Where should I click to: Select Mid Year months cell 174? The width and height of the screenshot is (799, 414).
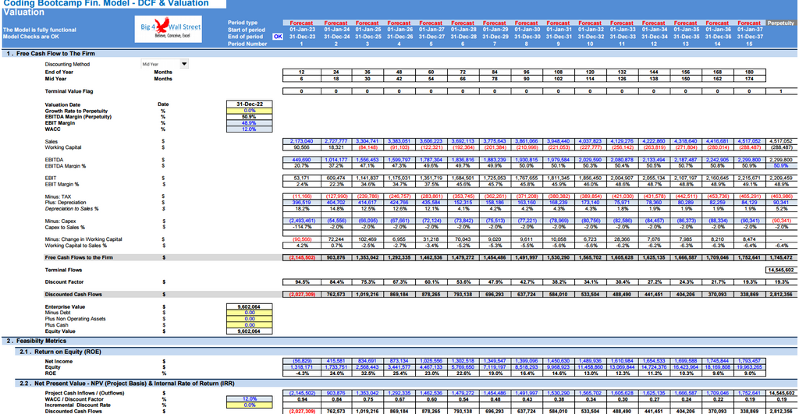click(749, 79)
